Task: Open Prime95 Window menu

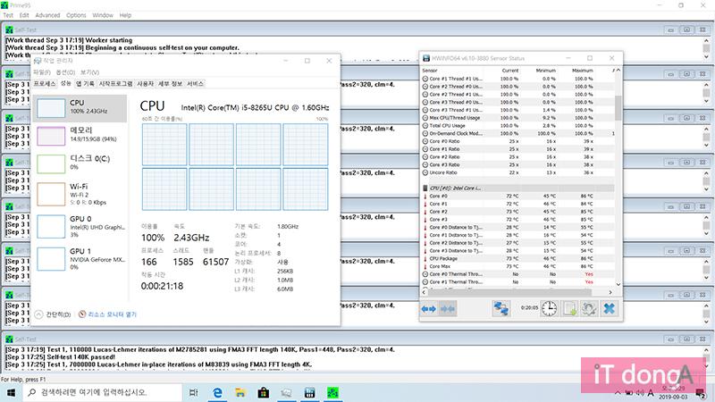Action: point(103,15)
